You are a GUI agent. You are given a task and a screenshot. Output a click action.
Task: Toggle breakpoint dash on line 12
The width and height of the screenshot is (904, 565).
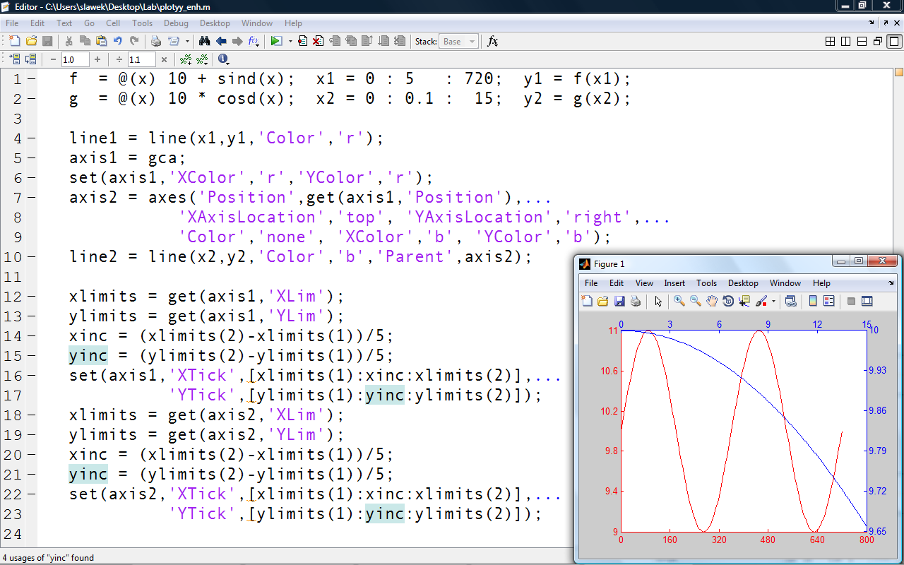31,297
